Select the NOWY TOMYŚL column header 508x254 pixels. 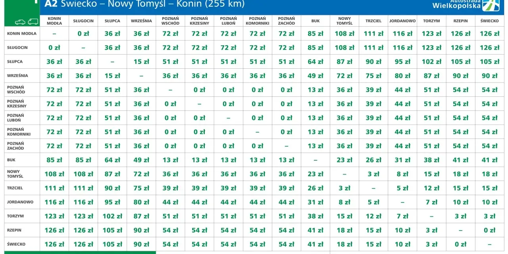point(344,21)
